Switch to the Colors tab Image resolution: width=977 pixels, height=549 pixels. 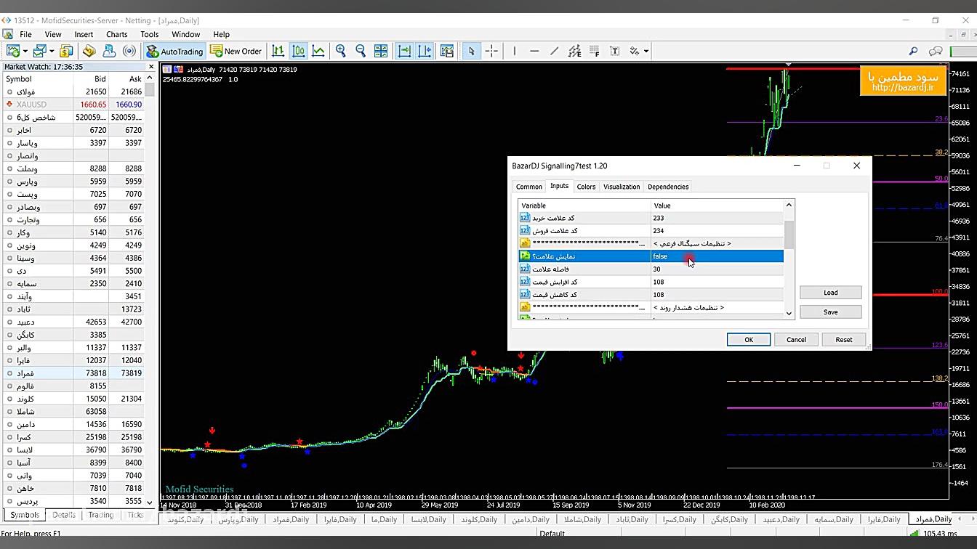coord(586,187)
